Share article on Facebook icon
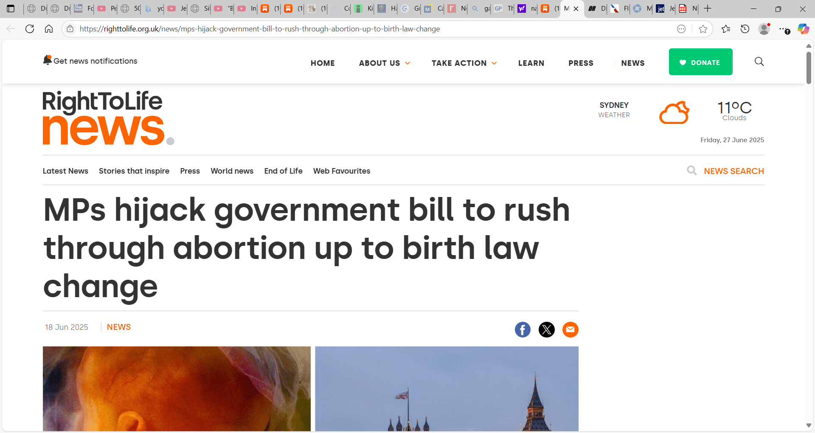Image resolution: width=815 pixels, height=433 pixels. [x=523, y=329]
